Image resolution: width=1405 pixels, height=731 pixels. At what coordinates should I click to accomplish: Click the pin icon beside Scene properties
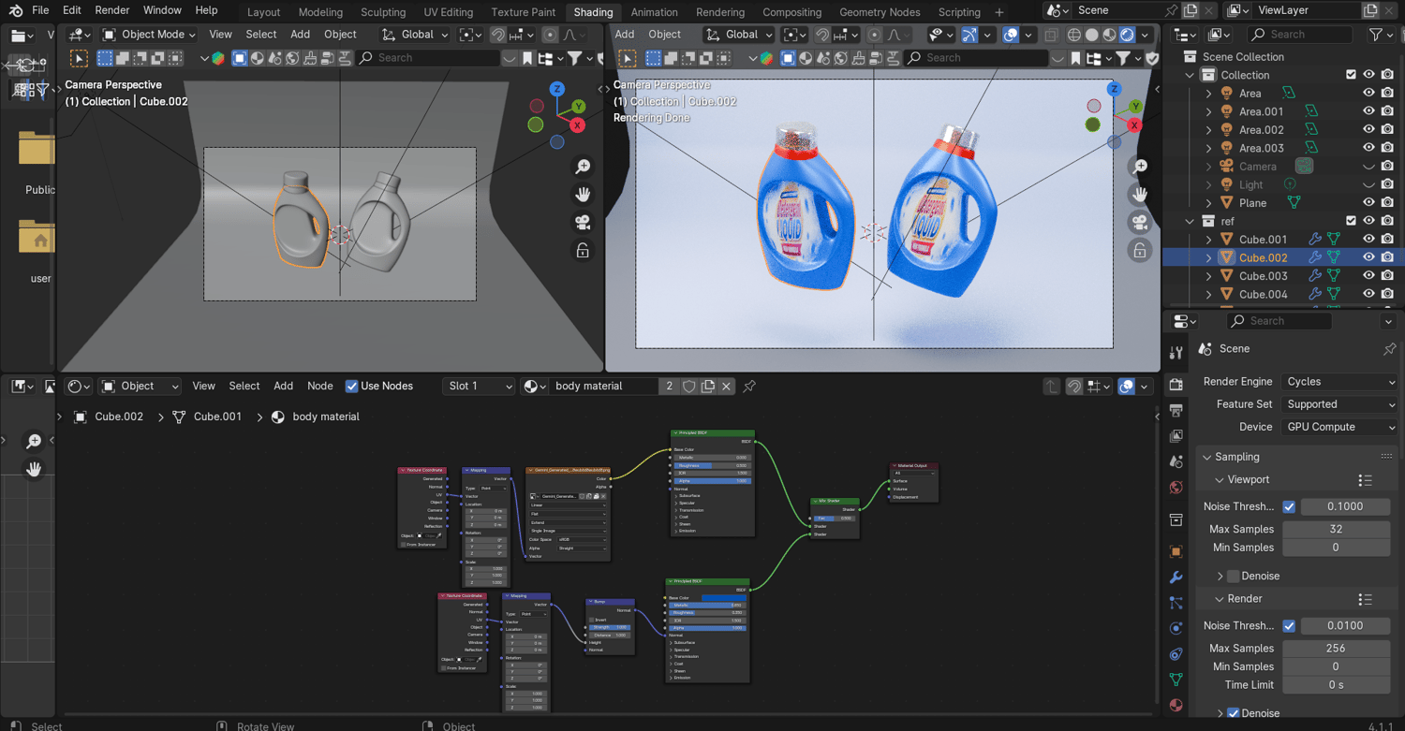[x=1389, y=348]
